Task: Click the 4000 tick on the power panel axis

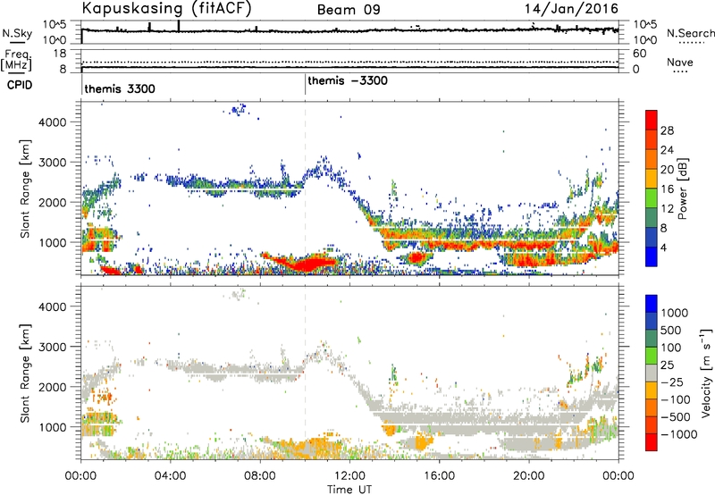Action: pyautogui.click(x=52, y=122)
